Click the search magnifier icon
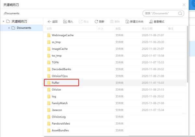 tap(180, 13)
